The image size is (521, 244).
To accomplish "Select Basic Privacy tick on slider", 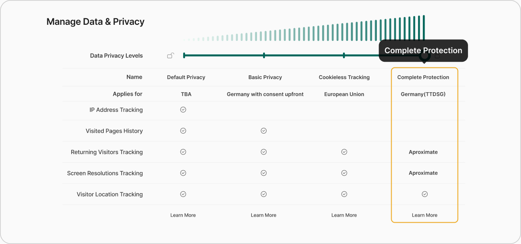I will (x=264, y=55).
